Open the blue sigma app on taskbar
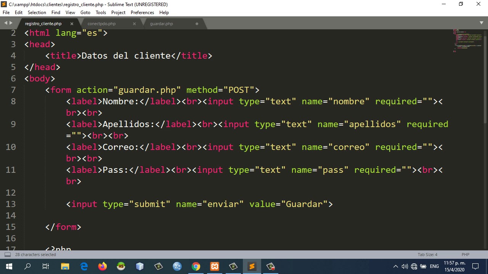 pyautogui.click(x=177, y=266)
